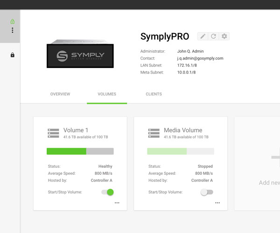280x233 pixels.
Task: Click the Media Volume card title
Action: [183, 130]
